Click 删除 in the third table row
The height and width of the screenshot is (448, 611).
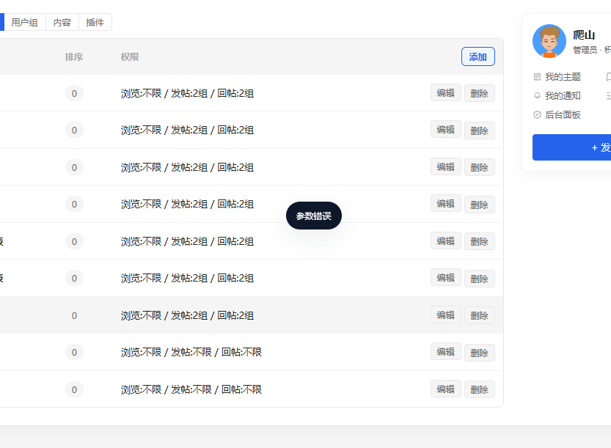tap(480, 167)
